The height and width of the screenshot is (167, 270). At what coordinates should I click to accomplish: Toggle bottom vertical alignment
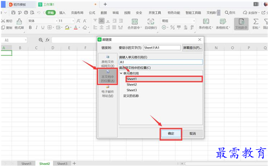108,21
